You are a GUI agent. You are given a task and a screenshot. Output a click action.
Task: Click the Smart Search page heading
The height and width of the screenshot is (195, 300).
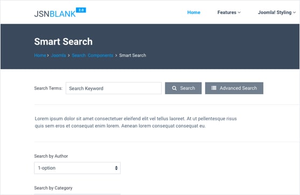coord(64,41)
